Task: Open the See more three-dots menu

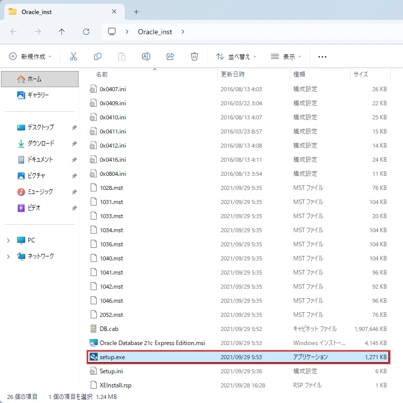Action: (x=322, y=57)
